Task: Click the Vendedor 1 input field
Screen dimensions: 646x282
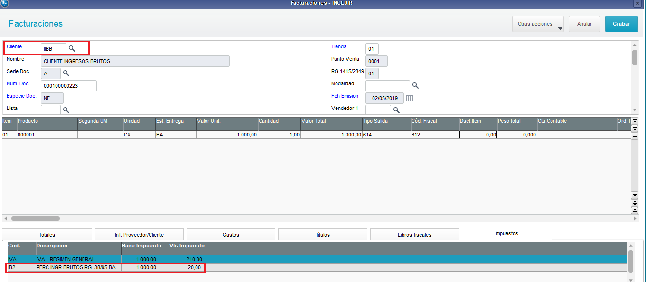Action: [378, 109]
